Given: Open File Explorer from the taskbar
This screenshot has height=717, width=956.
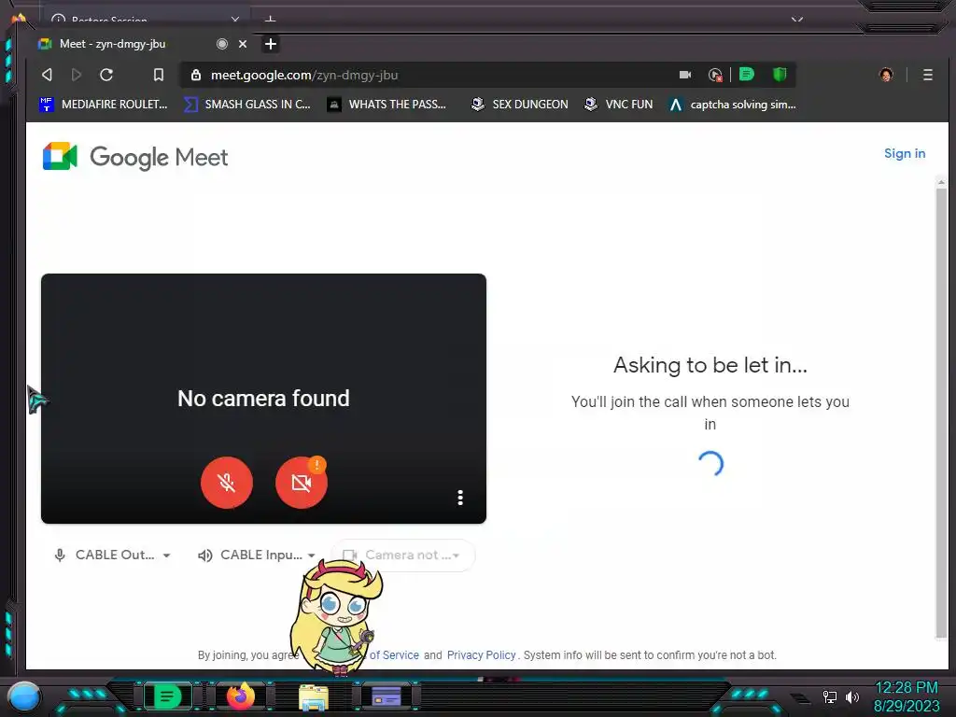Looking at the screenshot, I should [x=314, y=696].
